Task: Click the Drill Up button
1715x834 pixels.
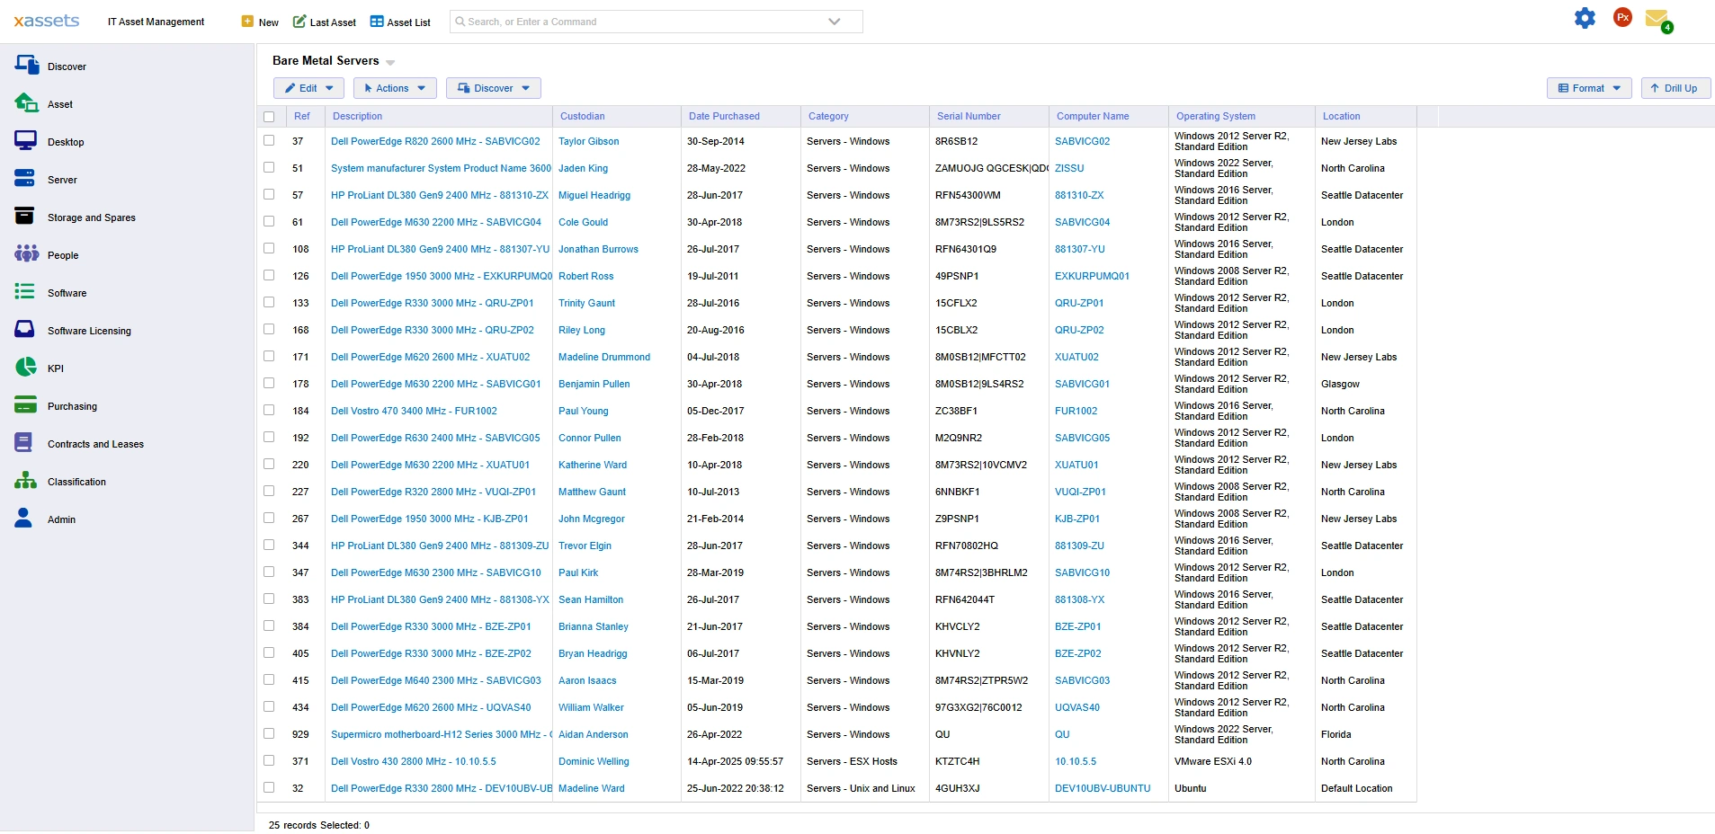Action: point(1675,88)
